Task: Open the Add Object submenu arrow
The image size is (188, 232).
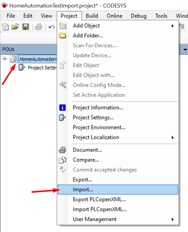Action: tap(172, 26)
